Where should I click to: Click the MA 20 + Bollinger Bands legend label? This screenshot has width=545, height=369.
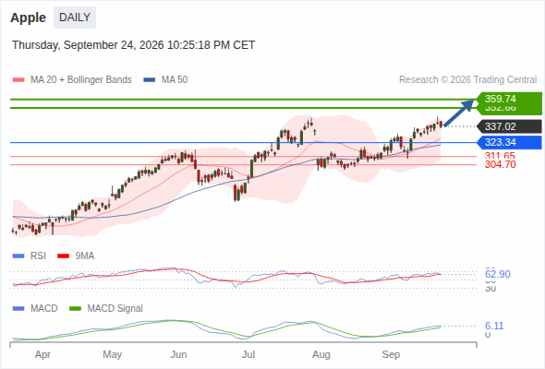click(x=81, y=80)
